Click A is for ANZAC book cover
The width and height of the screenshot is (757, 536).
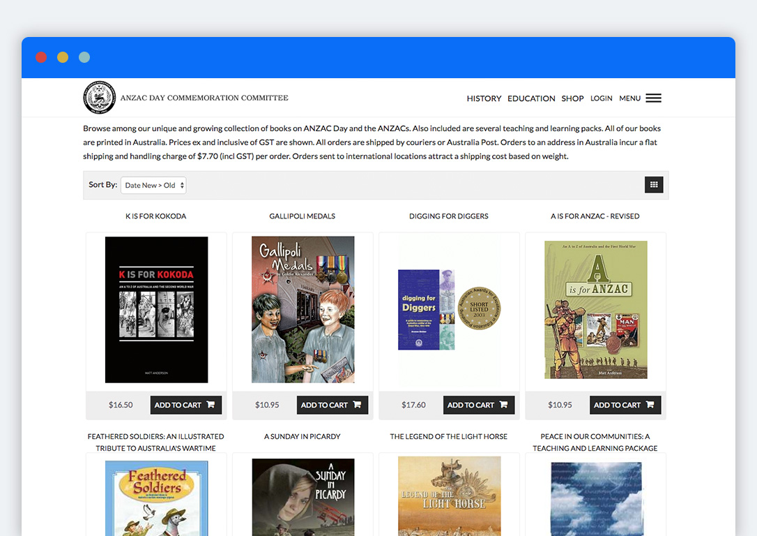click(x=596, y=310)
